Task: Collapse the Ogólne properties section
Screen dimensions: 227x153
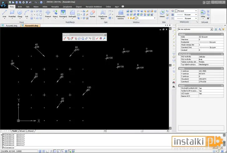Action: tap(222, 34)
